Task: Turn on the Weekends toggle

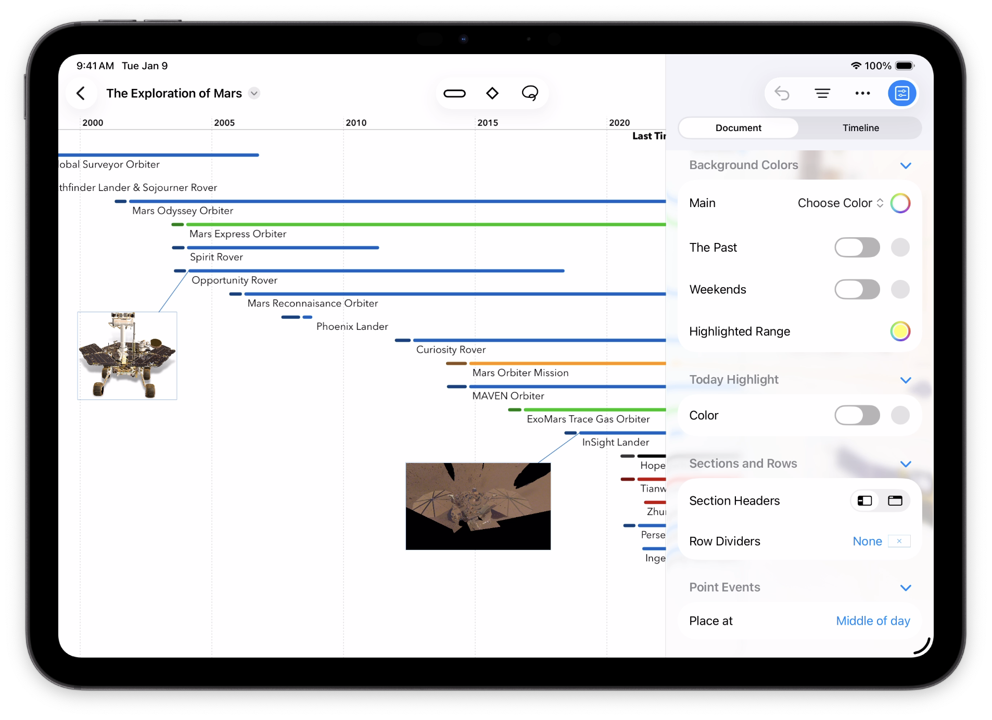Action: click(857, 290)
